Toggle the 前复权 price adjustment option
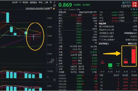The height and width of the screenshot is (91, 138). point(25,2)
